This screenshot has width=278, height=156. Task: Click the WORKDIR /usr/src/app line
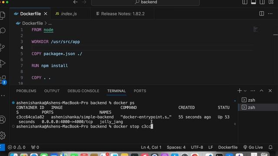click(x=56, y=42)
